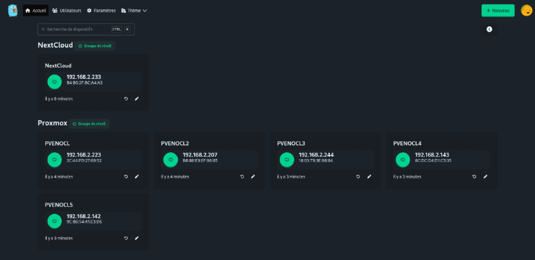This screenshot has height=260, width=535.
Task: Click the green Nouveau button
Action: (x=498, y=10)
